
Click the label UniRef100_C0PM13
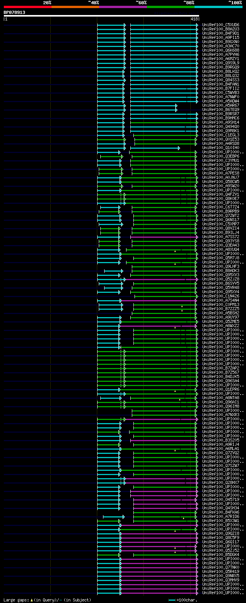(x=221, y=304)
